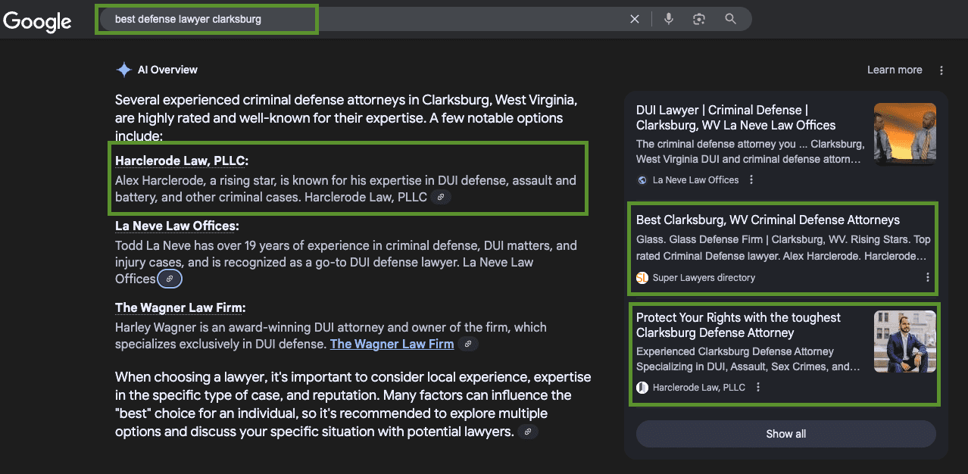This screenshot has height=474, width=968.
Task: Clear the search query with X icon
Action: tap(635, 19)
